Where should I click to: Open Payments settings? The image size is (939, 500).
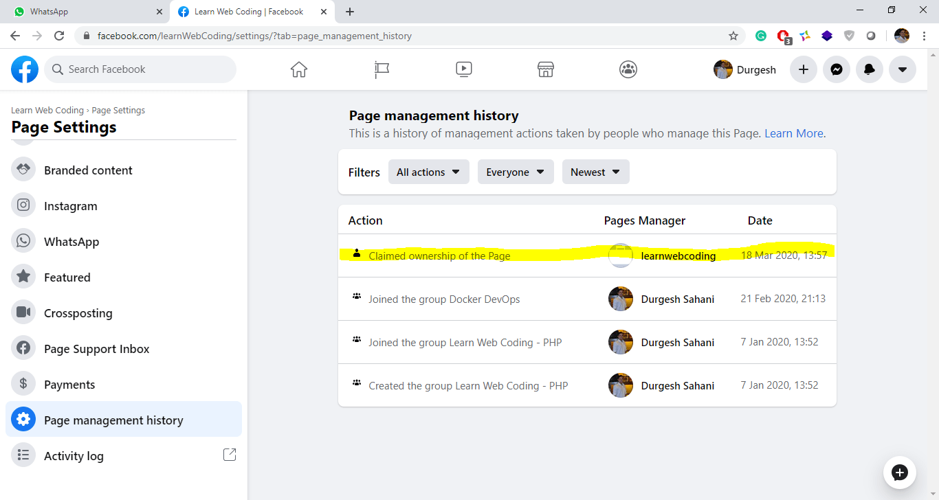tap(124, 385)
